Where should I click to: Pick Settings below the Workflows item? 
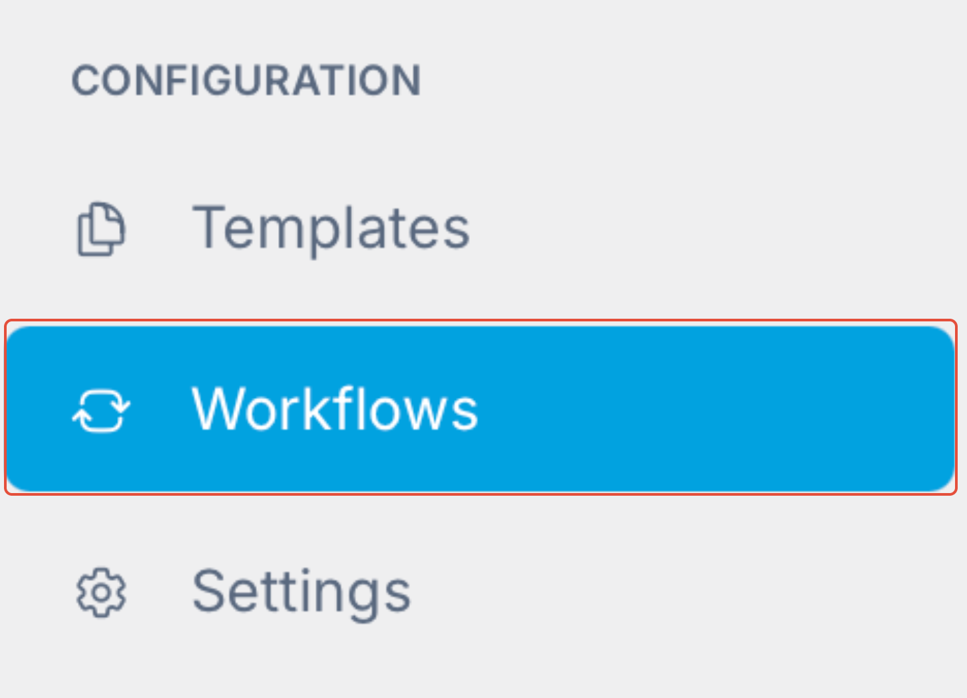pyautogui.click(x=301, y=592)
